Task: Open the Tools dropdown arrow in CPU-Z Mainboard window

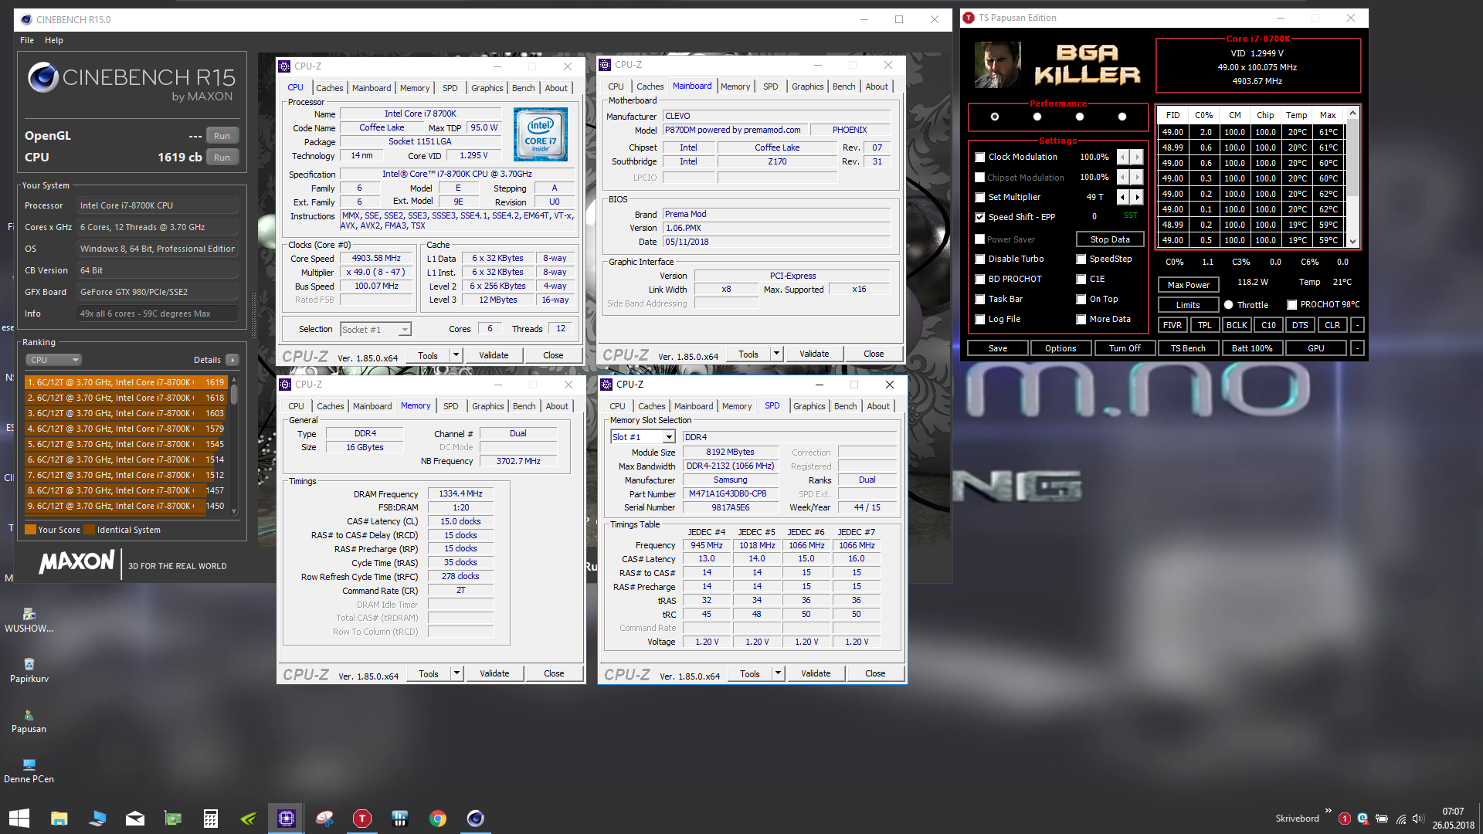Action: (776, 354)
